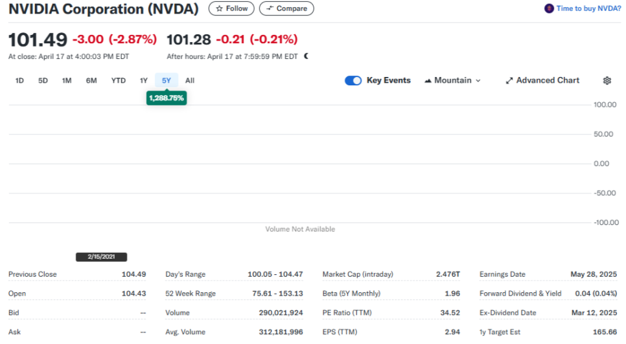Click the At close April 17 timestamp
Screen dimensions: 626x344
coord(69,56)
